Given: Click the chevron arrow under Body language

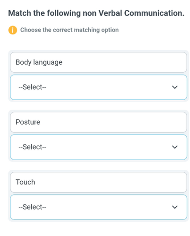Looking at the screenshot, I should [x=175, y=87].
